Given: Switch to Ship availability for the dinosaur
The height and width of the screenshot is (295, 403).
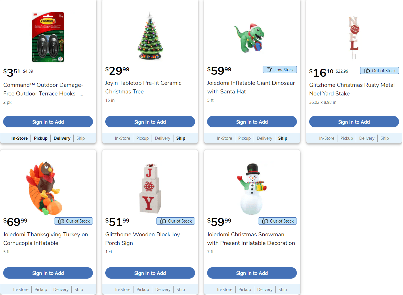Looking at the screenshot, I should (282, 138).
